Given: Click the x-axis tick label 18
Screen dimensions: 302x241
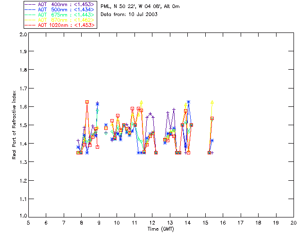Looking at the screenshot, I should [x=258, y=223].
